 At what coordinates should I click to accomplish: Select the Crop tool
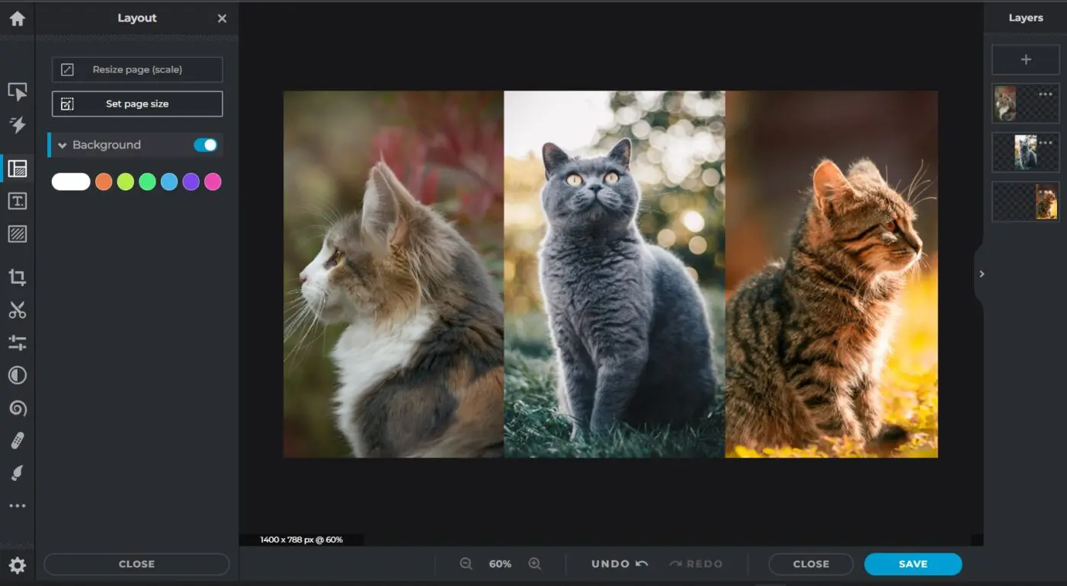pyautogui.click(x=17, y=277)
